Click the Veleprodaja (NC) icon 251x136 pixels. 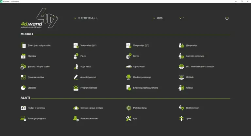pos(76,45)
